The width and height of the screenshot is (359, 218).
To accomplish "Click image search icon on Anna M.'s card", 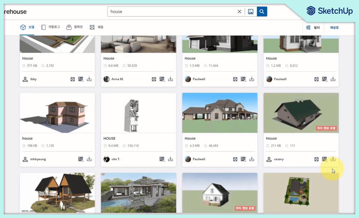I will click(162, 79).
